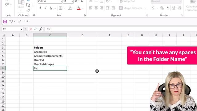This screenshot has width=197, height=111.
Task: Click the Fill Color bucket icon
Action: 70,8
